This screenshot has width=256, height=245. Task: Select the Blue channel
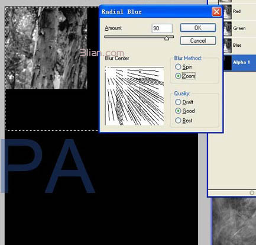coord(239,46)
